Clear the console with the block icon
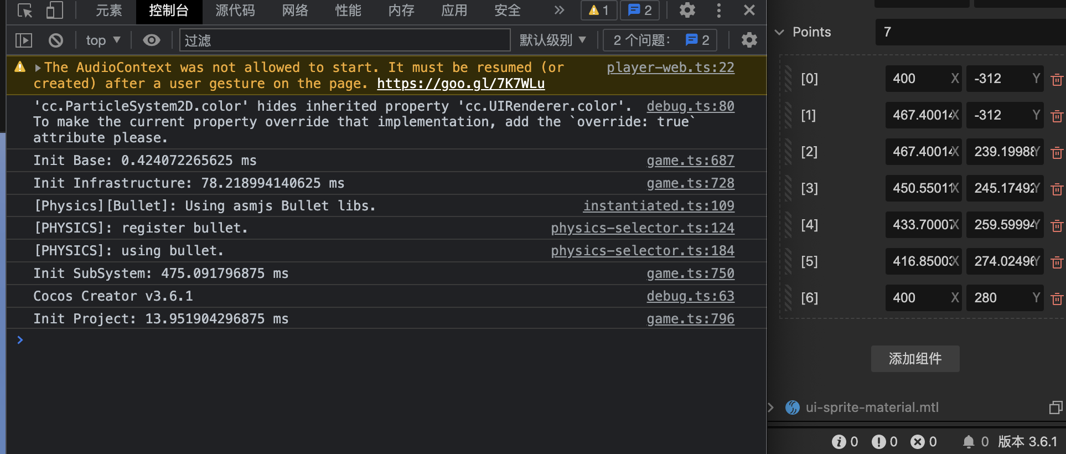Image resolution: width=1066 pixels, height=454 pixels. 56,40
